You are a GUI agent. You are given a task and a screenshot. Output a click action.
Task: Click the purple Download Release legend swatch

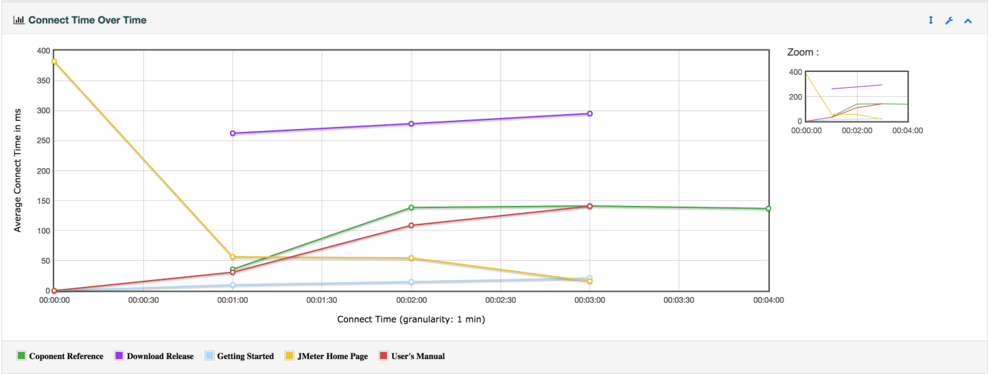[x=119, y=356]
